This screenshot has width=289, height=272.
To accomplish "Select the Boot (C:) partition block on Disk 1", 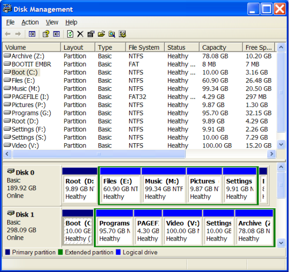I will pyautogui.click(x=78, y=228).
